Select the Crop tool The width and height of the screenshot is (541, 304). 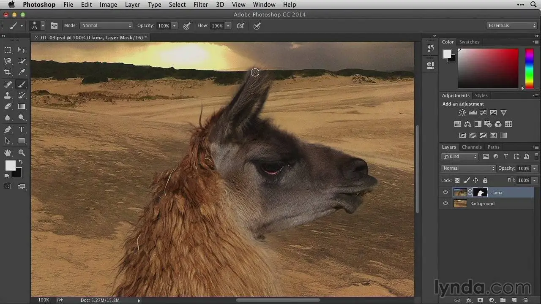[8, 72]
